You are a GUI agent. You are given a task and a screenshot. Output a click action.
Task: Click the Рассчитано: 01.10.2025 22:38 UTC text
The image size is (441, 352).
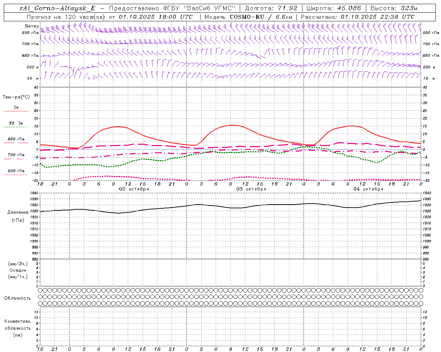click(358, 17)
